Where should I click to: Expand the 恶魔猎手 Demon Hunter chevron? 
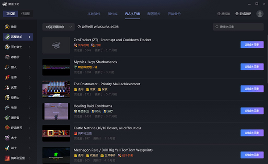click(x=30, y=37)
